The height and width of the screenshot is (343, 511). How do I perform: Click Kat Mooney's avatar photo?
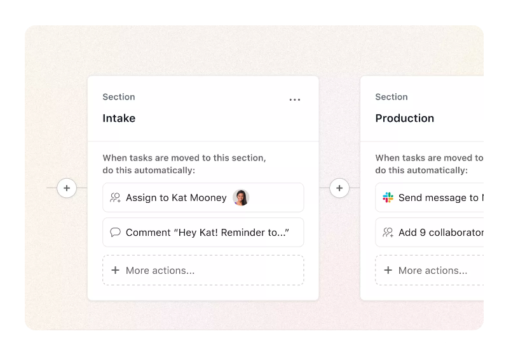pyautogui.click(x=241, y=198)
